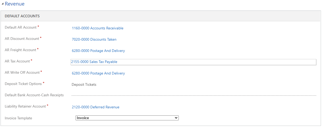Click the AR Tax Account label
This screenshot has width=322, height=128.
(17, 61)
